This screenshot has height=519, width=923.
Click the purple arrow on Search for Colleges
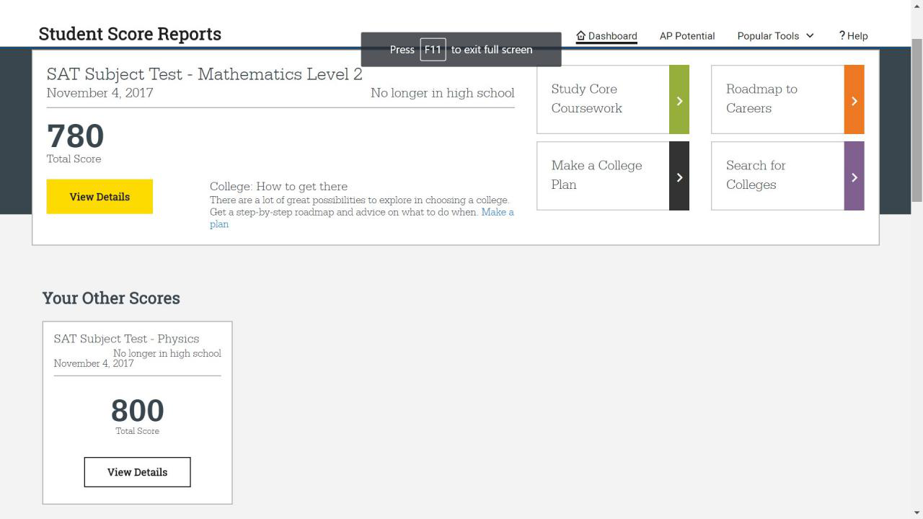(854, 176)
